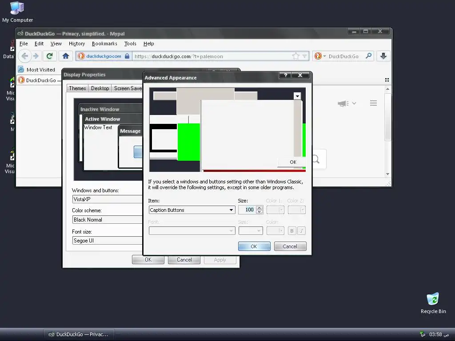This screenshot has width=455, height=341.
Task: Open Color 2 swatch picker
Action: point(296,210)
